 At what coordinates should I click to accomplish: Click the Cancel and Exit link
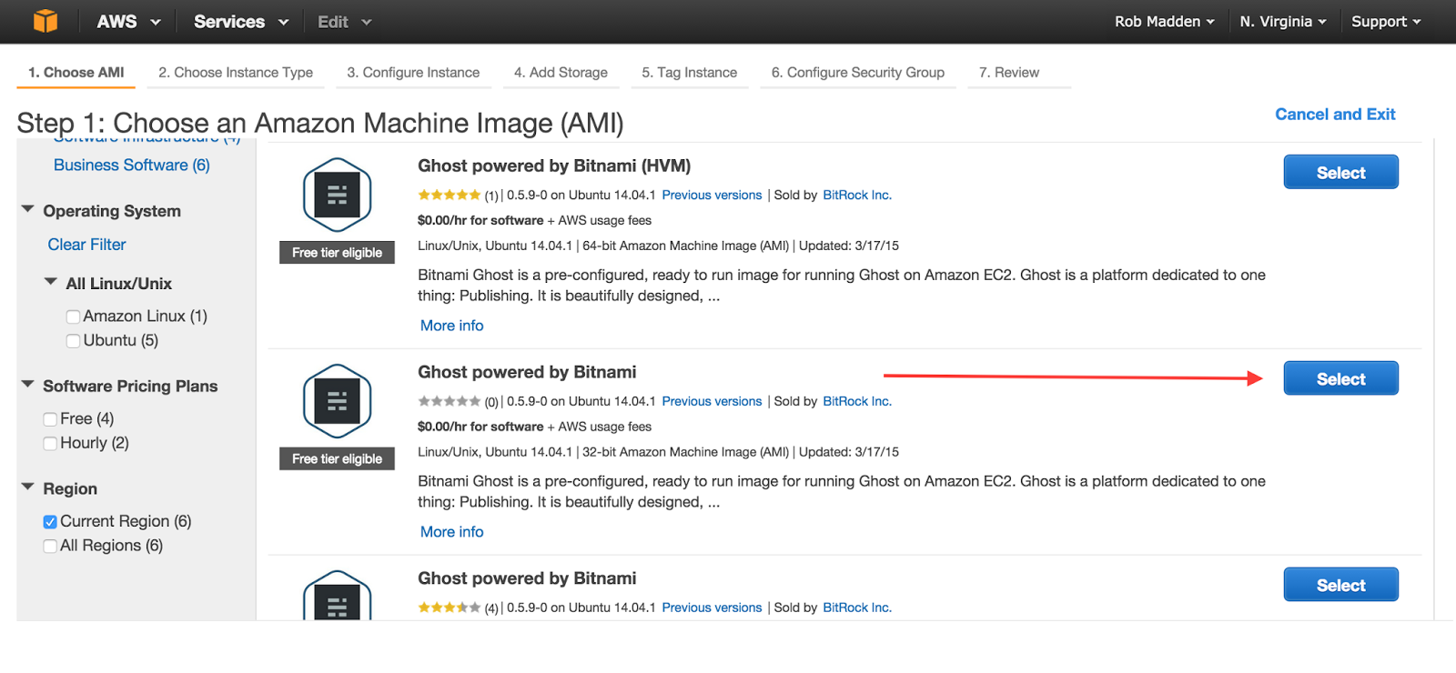[x=1334, y=115]
